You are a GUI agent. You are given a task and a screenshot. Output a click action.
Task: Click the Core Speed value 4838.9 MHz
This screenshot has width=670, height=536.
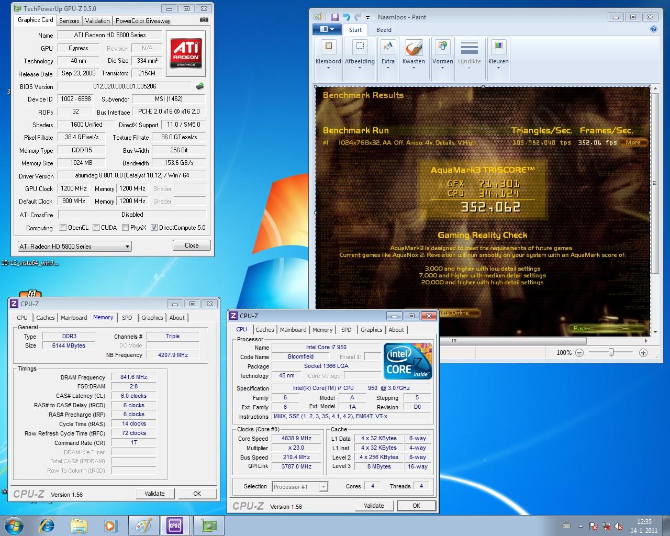297,439
